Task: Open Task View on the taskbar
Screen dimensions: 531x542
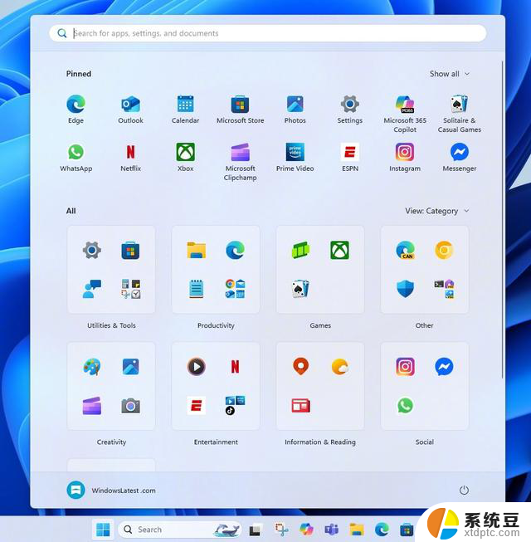Action: [x=256, y=530]
